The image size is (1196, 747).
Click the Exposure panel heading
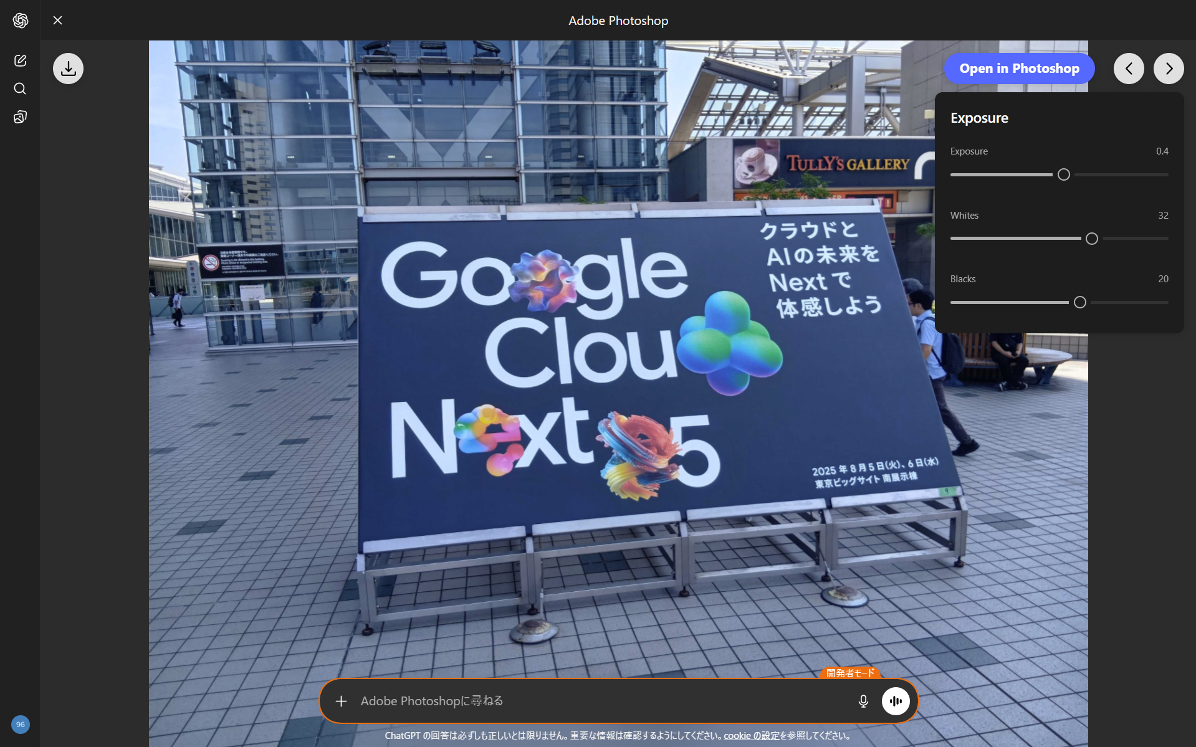(x=979, y=118)
